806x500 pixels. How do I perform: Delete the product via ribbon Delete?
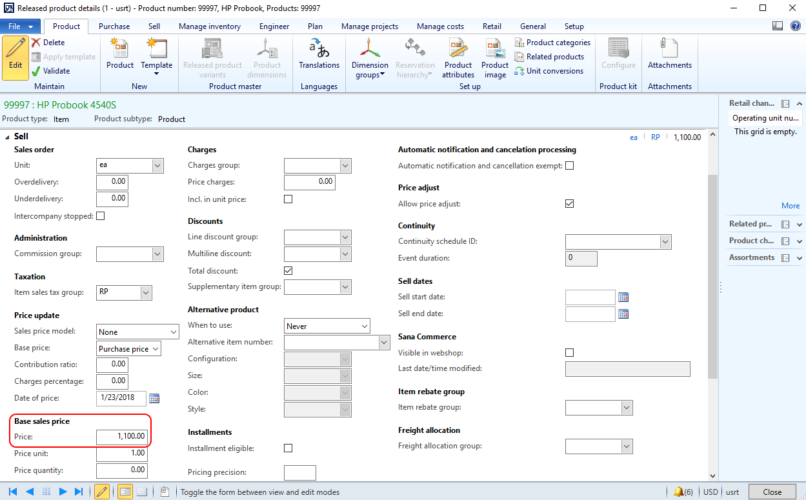[x=48, y=43]
